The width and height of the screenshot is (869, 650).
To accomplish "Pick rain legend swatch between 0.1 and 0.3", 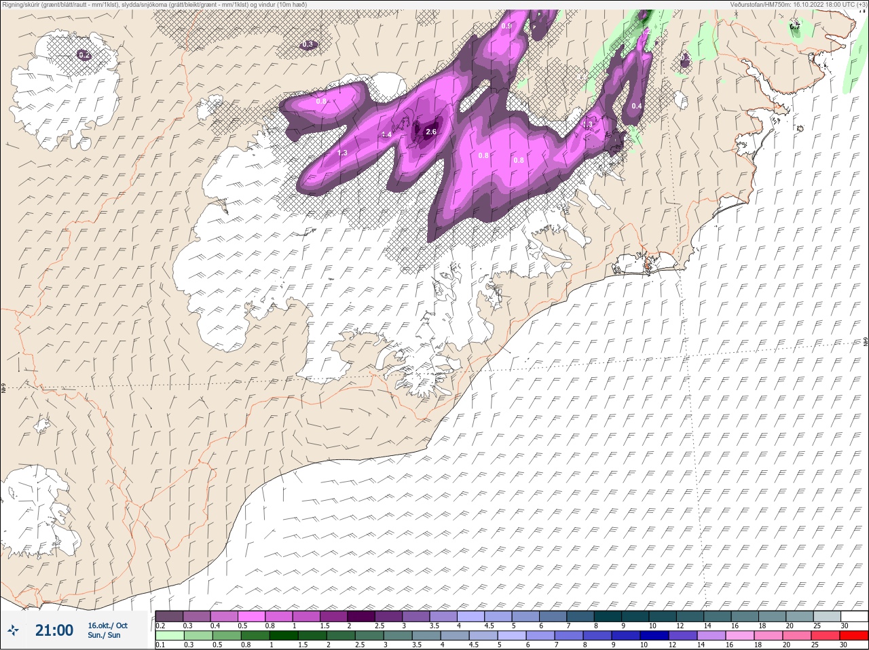I will [169, 636].
